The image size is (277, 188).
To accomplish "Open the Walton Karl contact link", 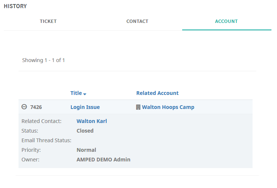I will [x=92, y=121].
